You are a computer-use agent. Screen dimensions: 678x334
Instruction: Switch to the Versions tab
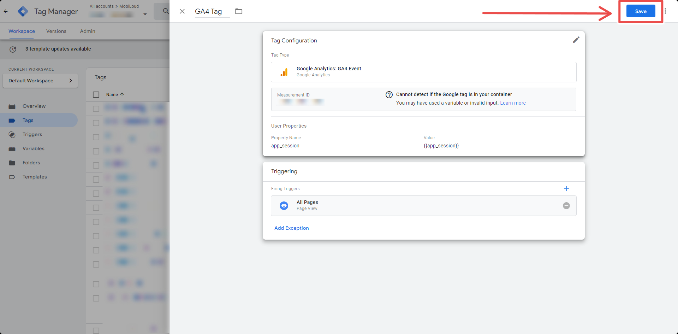pyautogui.click(x=56, y=31)
